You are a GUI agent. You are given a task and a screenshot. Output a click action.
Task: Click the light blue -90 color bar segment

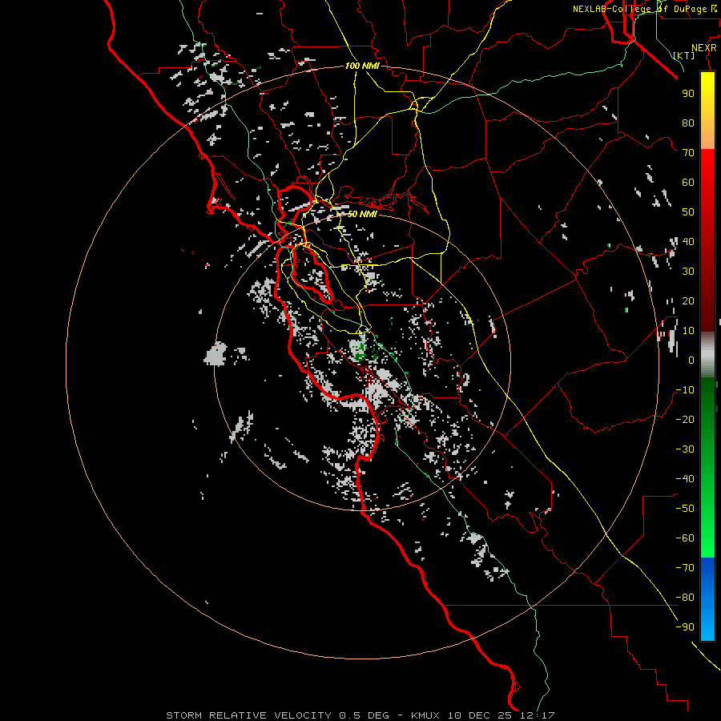pyautogui.click(x=707, y=626)
